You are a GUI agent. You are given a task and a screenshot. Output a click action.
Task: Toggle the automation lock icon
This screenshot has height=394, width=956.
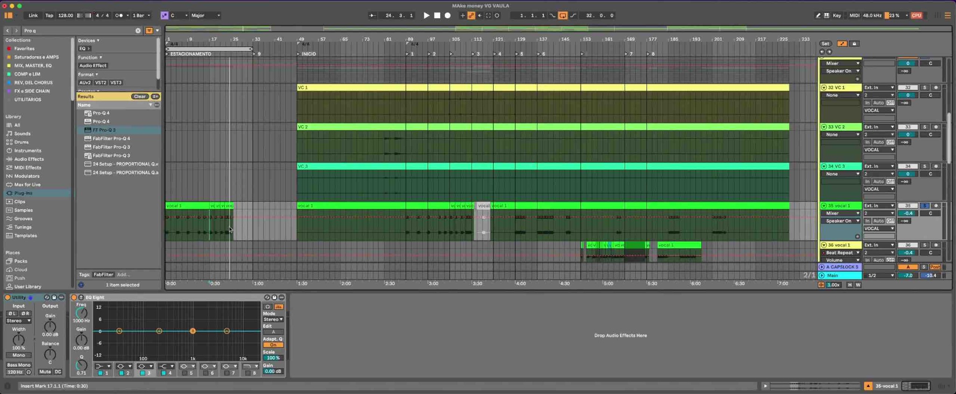tap(854, 44)
